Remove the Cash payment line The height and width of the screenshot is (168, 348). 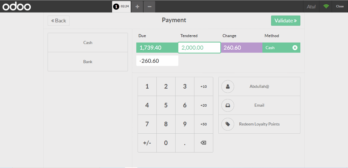295,48
